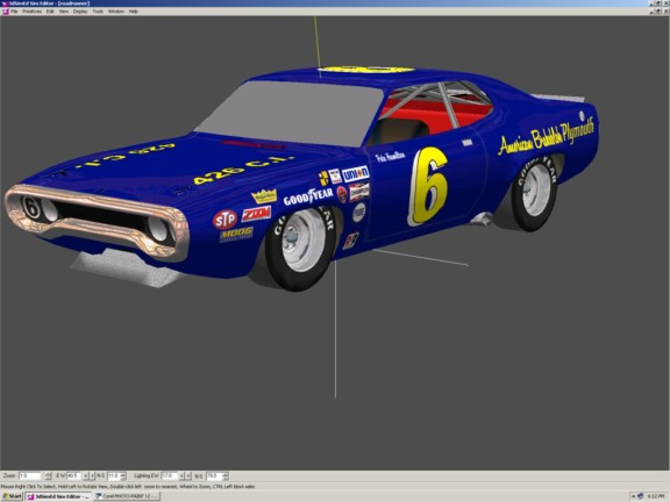Click the Lighting E-W input field
Screen dimensions: 670x502
tap(169, 476)
